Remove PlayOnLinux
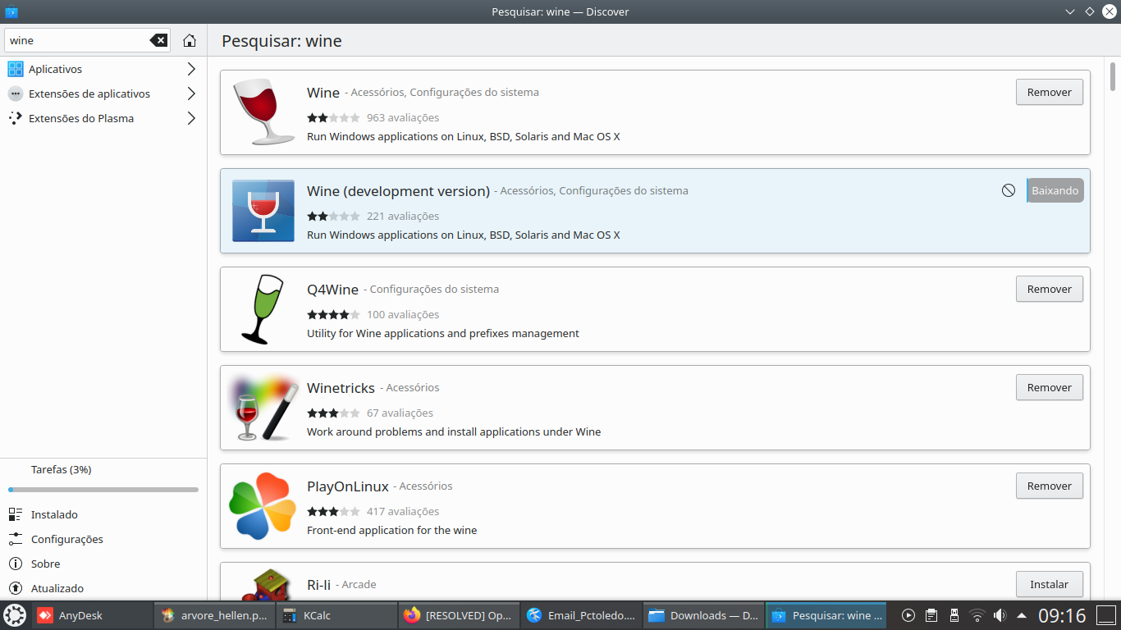1121x630 pixels. tap(1049, 486)
